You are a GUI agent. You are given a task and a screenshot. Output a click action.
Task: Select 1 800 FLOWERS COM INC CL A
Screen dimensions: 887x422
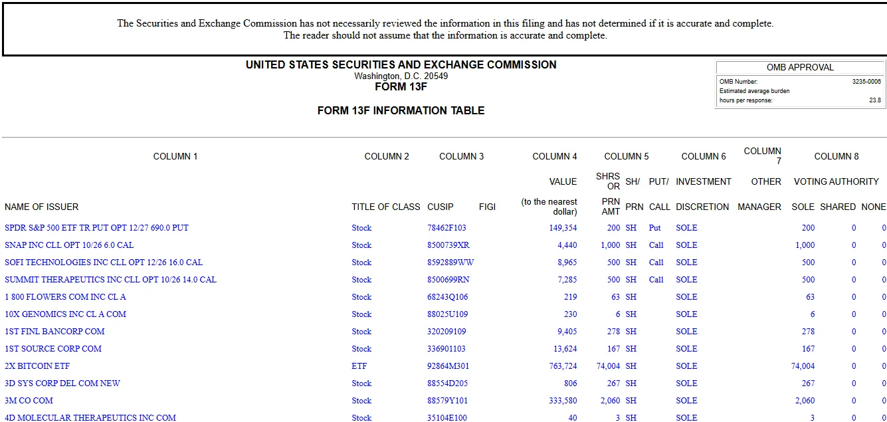pos(65,297)
